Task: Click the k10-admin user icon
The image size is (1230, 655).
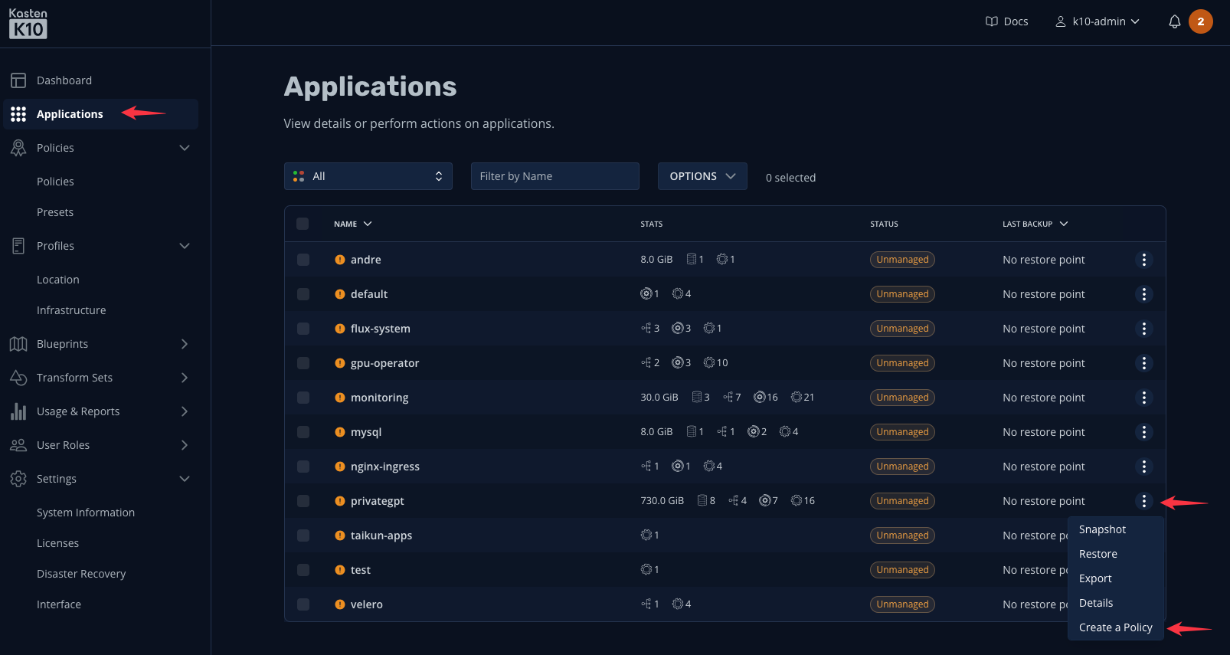Action: [1061, 21]
